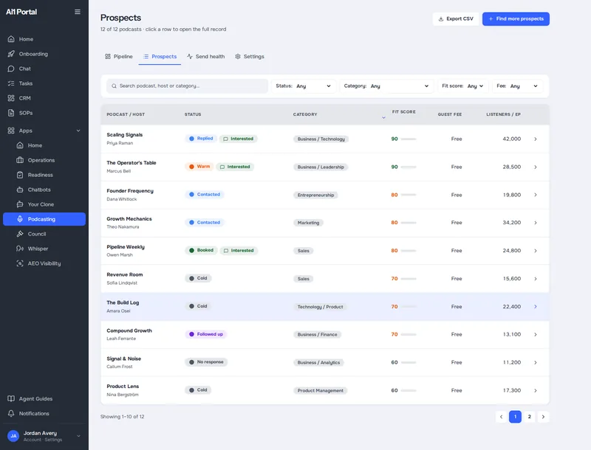Screen dimensions: 591x450
Task: Open Signal & Noise row arrow
Action: (x=535, y=363)
